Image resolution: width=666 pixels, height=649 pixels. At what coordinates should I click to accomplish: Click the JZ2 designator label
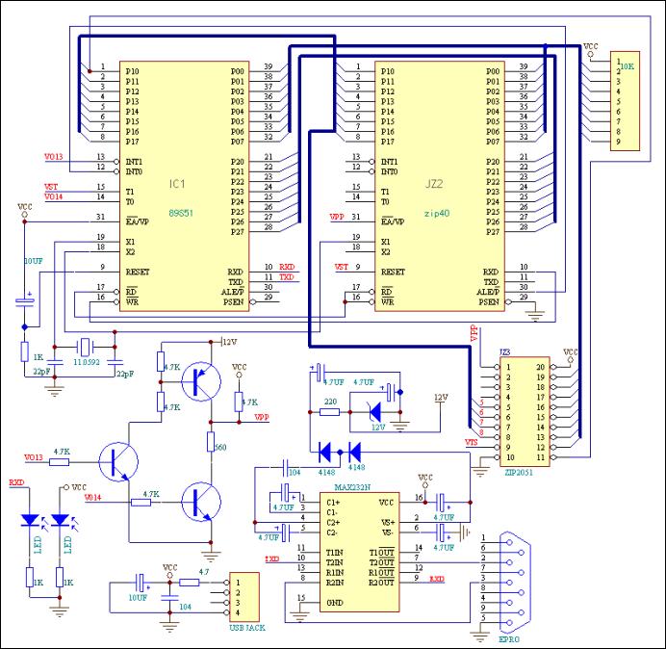click(x=434, y=184)
